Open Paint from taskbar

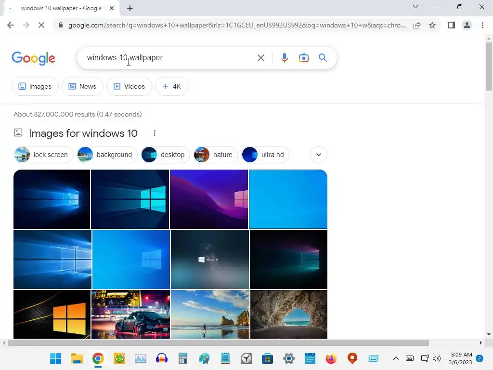[204, 358]
